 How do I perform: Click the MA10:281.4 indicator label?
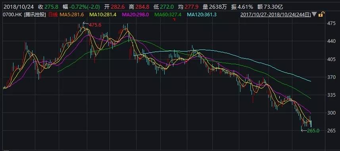click(x=103, y=15)
